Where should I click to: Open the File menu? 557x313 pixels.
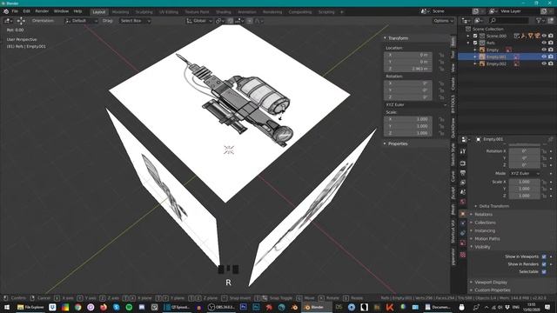15,11
